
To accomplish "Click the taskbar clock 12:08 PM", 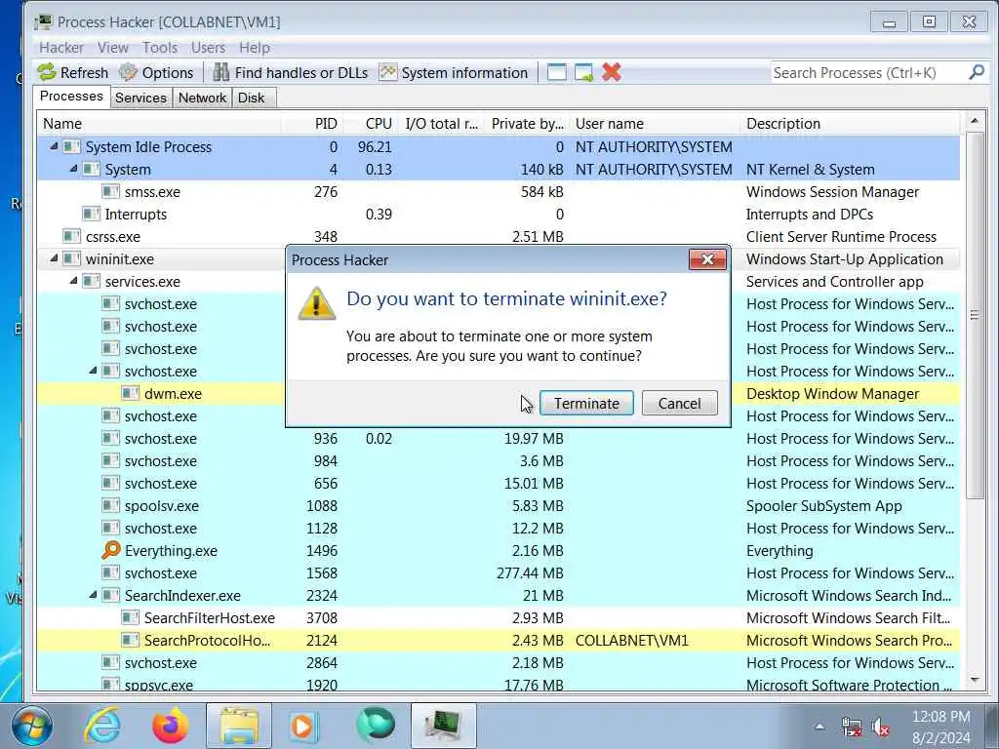I will tap(940, 717).
